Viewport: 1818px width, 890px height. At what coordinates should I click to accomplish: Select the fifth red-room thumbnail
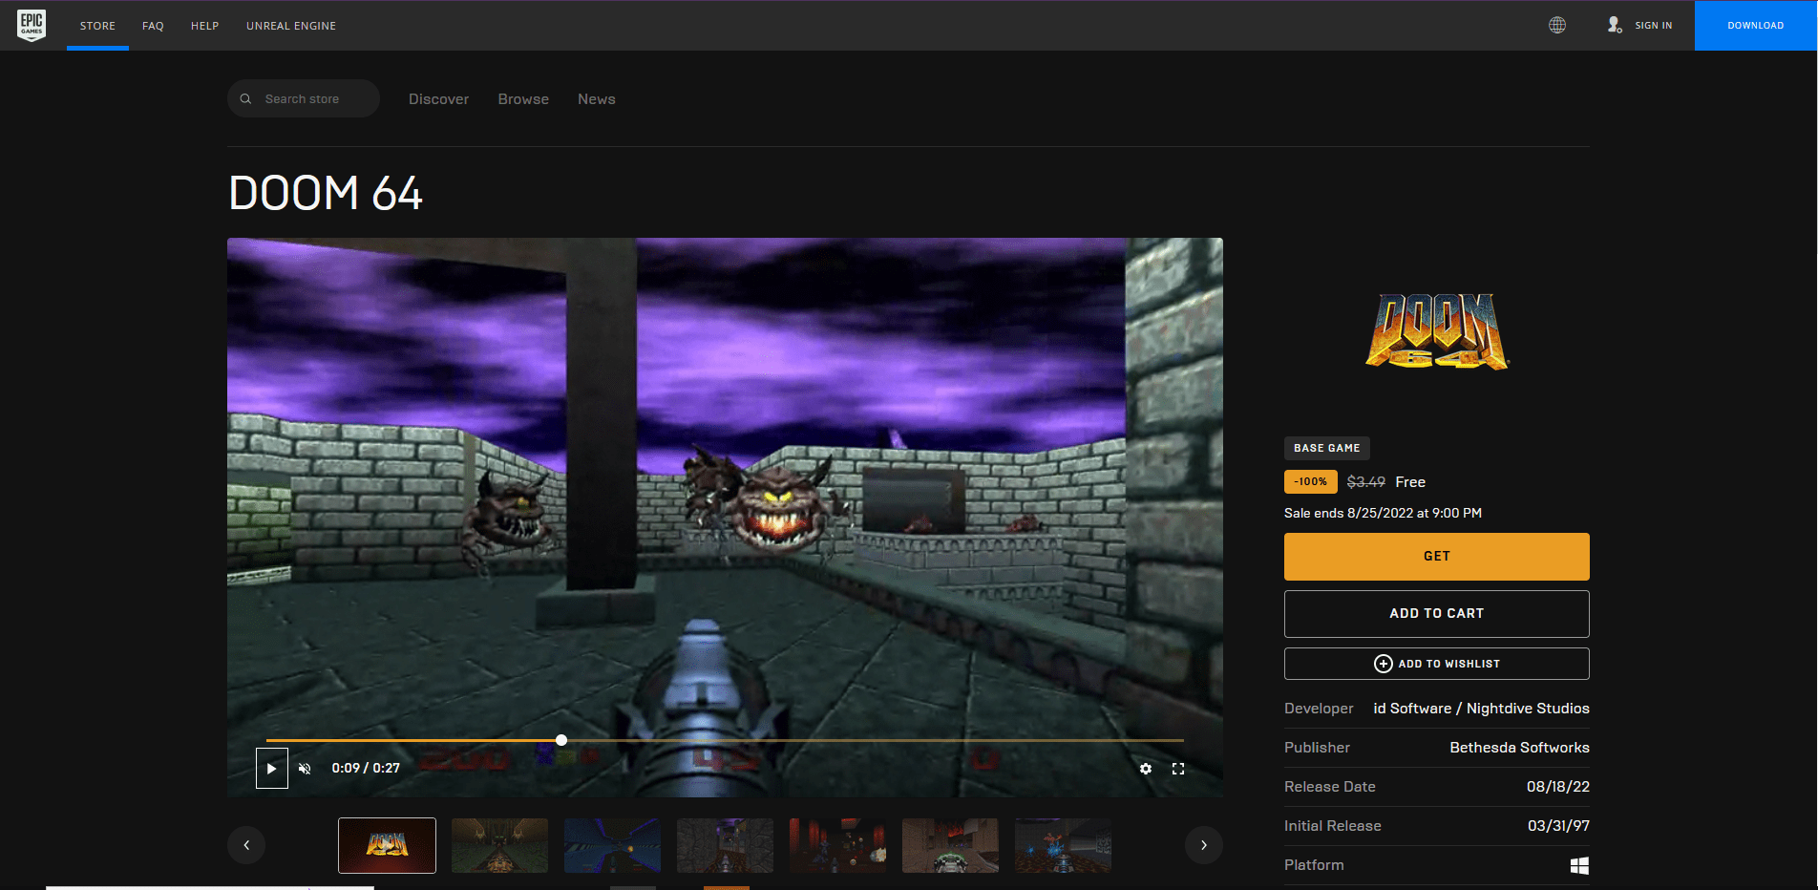(837, 845)
